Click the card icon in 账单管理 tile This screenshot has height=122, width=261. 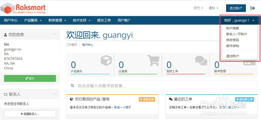249,63
